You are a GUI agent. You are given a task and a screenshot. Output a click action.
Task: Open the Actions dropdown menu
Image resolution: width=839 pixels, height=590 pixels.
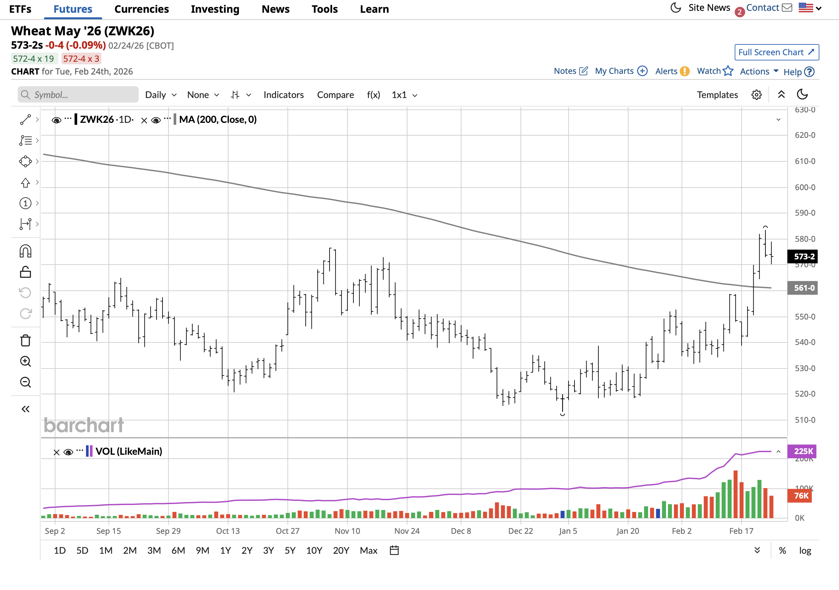[759, 72]
